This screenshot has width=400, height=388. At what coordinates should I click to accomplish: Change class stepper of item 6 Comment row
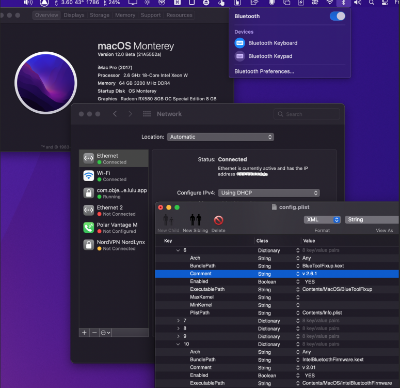(298, 274)
